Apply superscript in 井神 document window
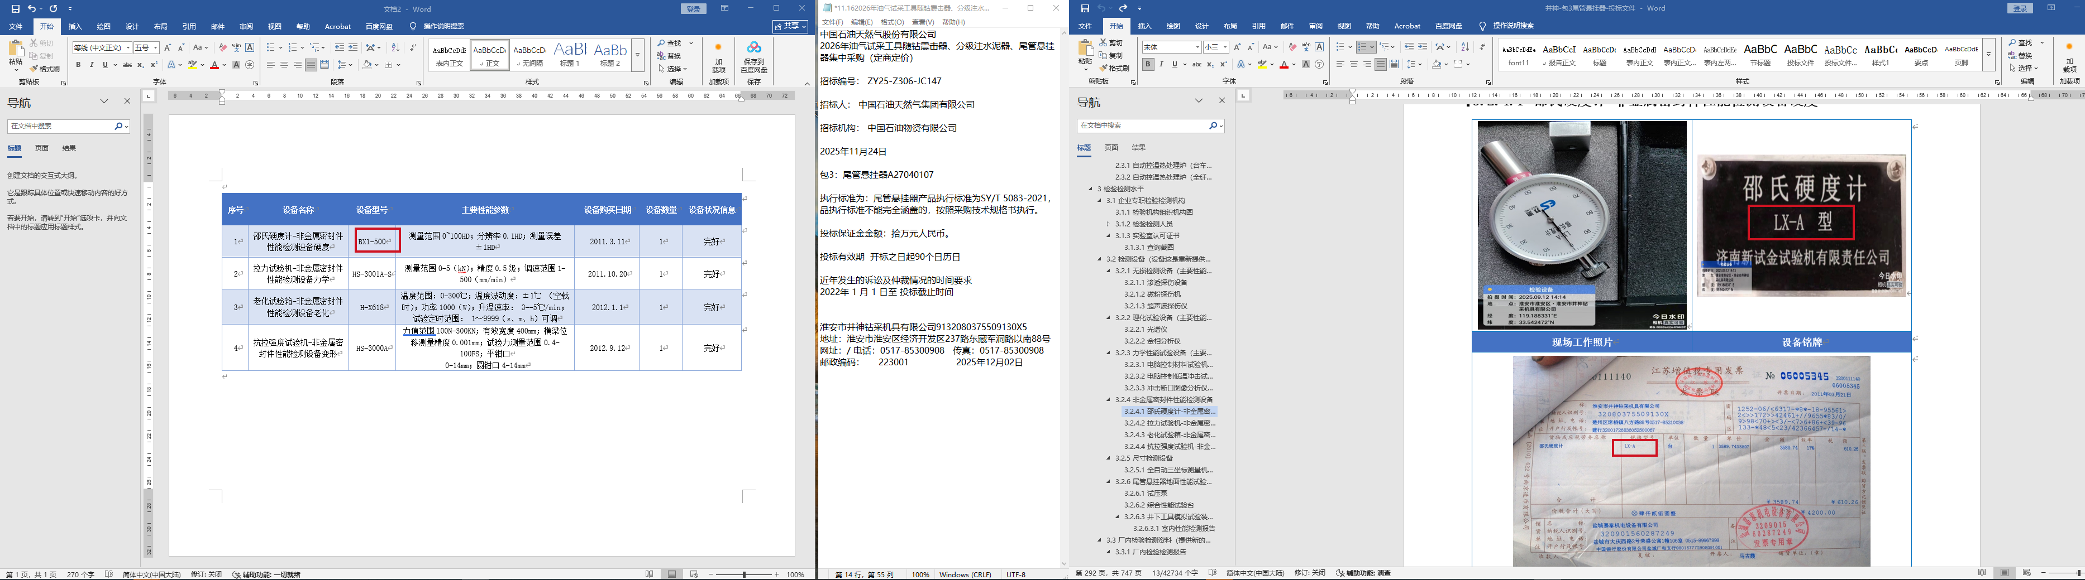 1223,65
